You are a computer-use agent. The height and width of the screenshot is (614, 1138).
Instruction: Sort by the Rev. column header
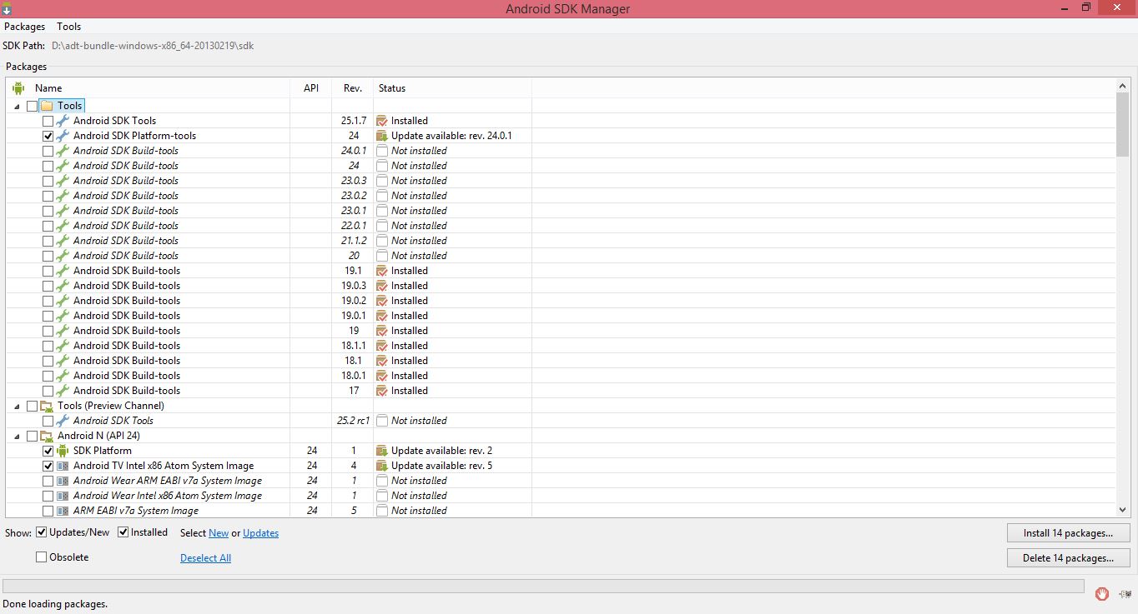coord(352,87)
